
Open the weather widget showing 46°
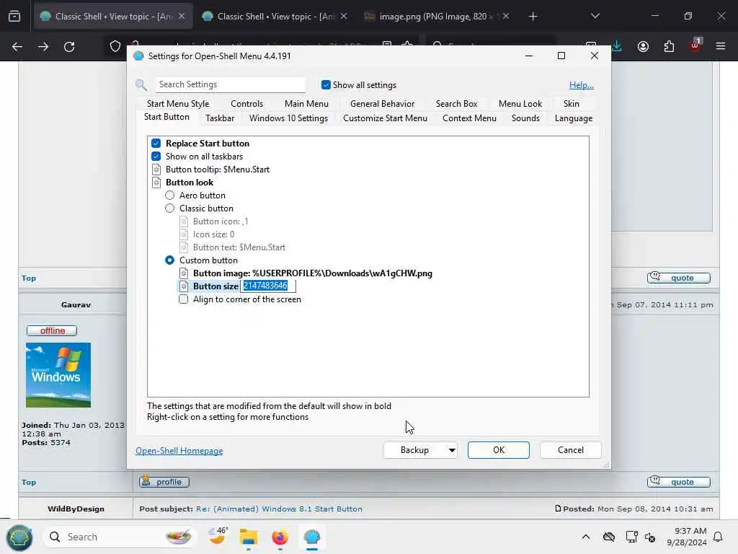click(x=218, y=536)
